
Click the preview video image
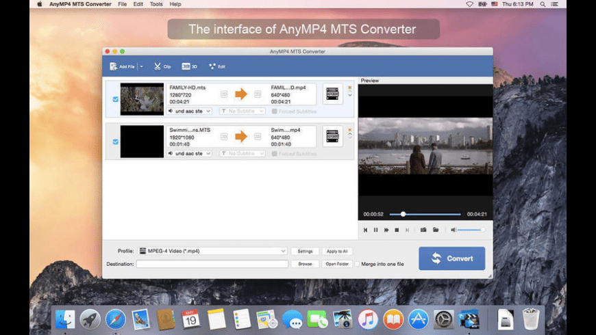[x=425, y=146]
